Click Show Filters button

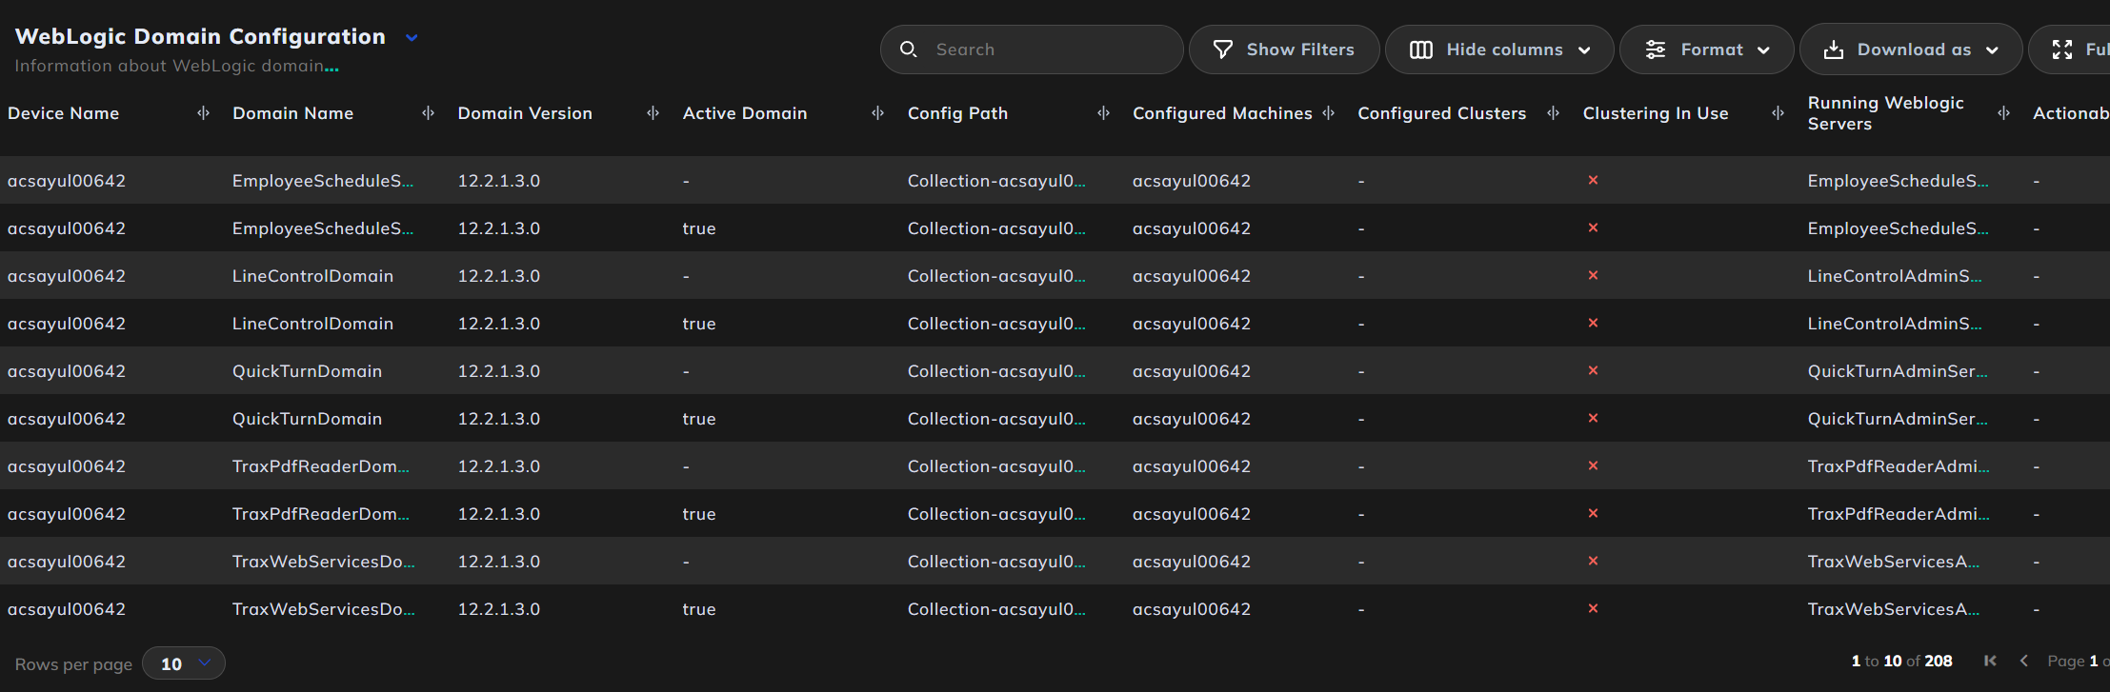click(x=1284, y=49)
